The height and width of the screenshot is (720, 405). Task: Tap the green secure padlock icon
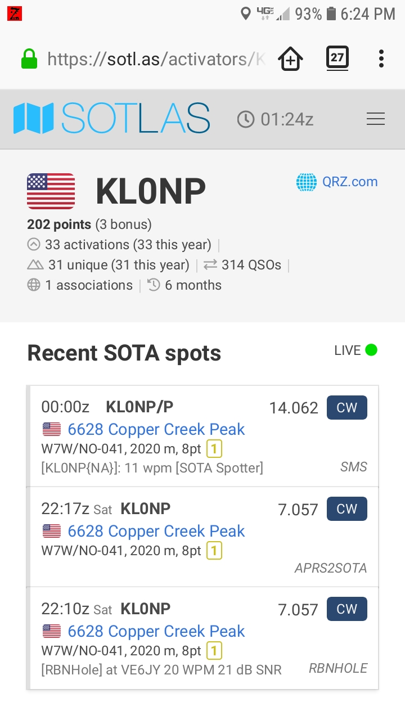[x=29, y=58]
